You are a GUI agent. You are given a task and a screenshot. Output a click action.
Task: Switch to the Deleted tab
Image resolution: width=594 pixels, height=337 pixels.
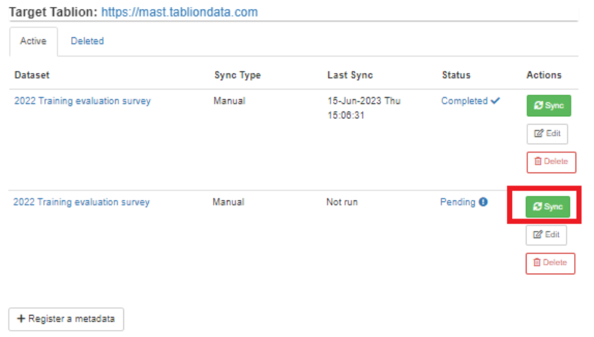(87, 41)
